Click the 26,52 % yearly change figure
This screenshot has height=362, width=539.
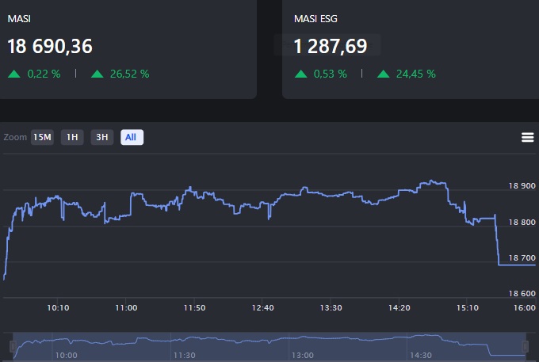[128, 74]
